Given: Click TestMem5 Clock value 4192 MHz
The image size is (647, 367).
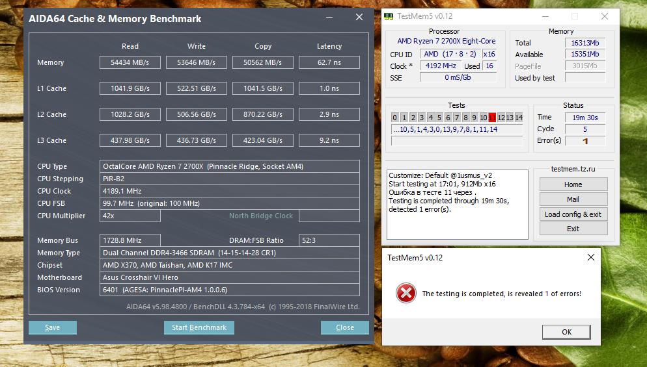Looking at the screenshot, I should click(x=441, y=66).
